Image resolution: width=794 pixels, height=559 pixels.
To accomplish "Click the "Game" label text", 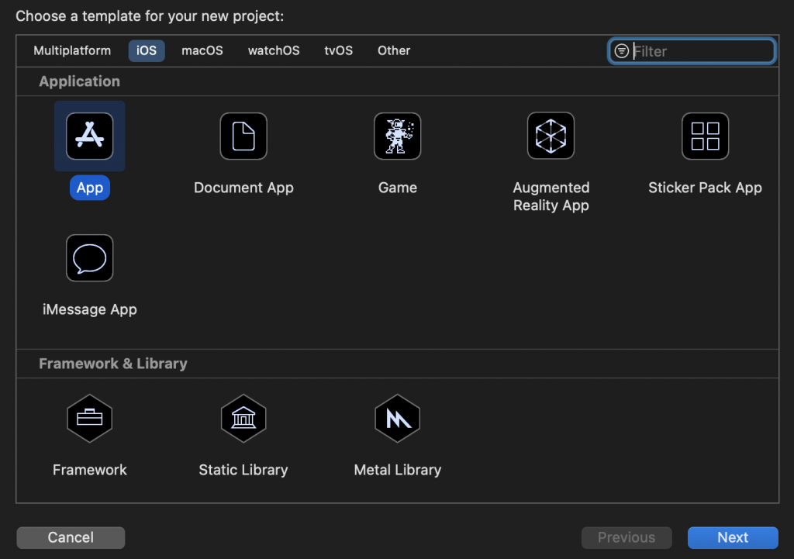I will click(398, 188).
